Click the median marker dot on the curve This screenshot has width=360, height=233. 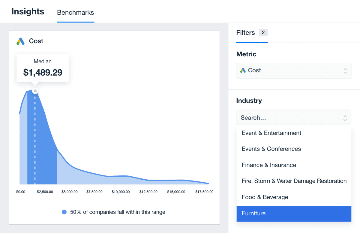pos(35,91)
